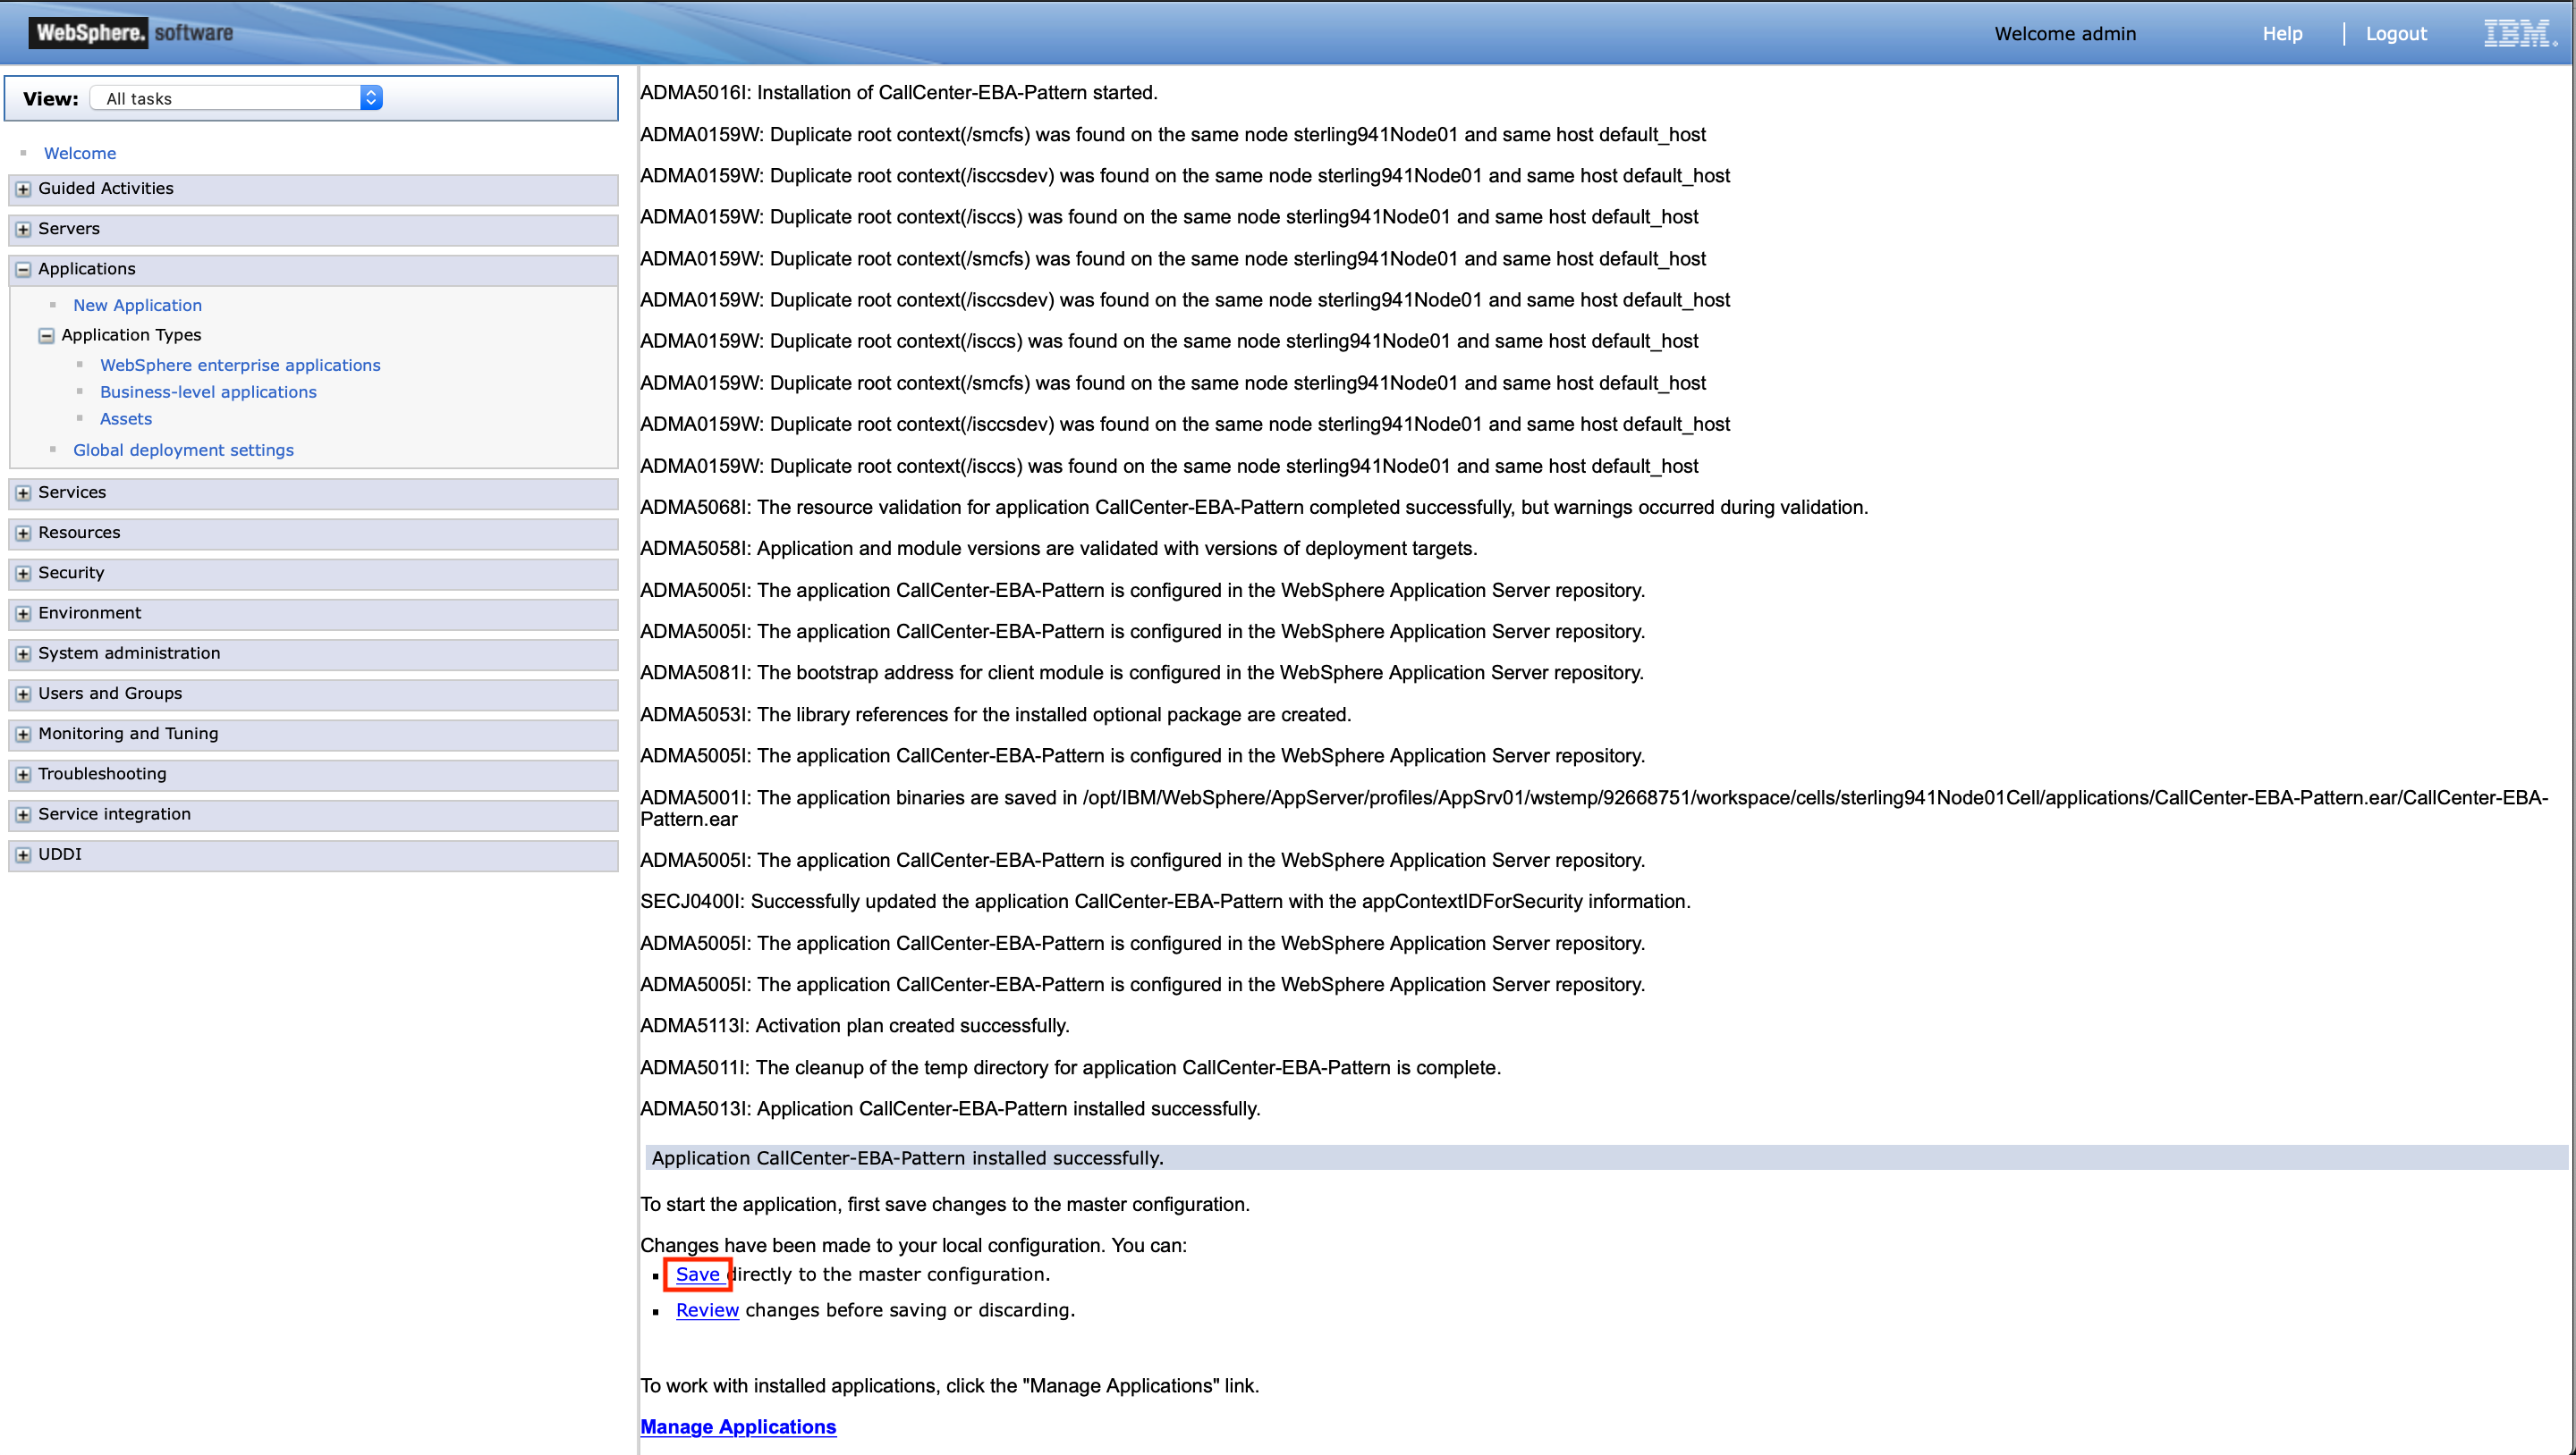This screenshot has height=1455, width=2576.
Task: Save directly to the master configuration
Action: [697, 1274]
